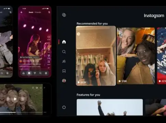Click the swirl logo icon atop the sidebar
The image size is (166, 123).
[x=64, y=15]
